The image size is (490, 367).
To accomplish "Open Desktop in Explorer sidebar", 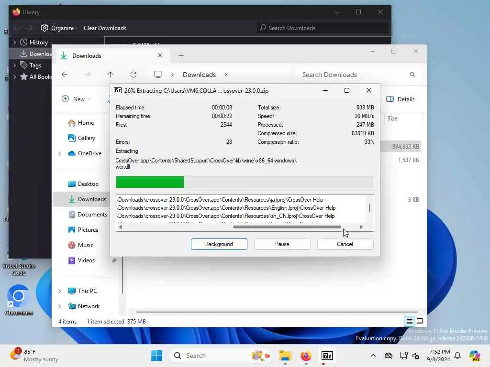I will tap(83, 184).
